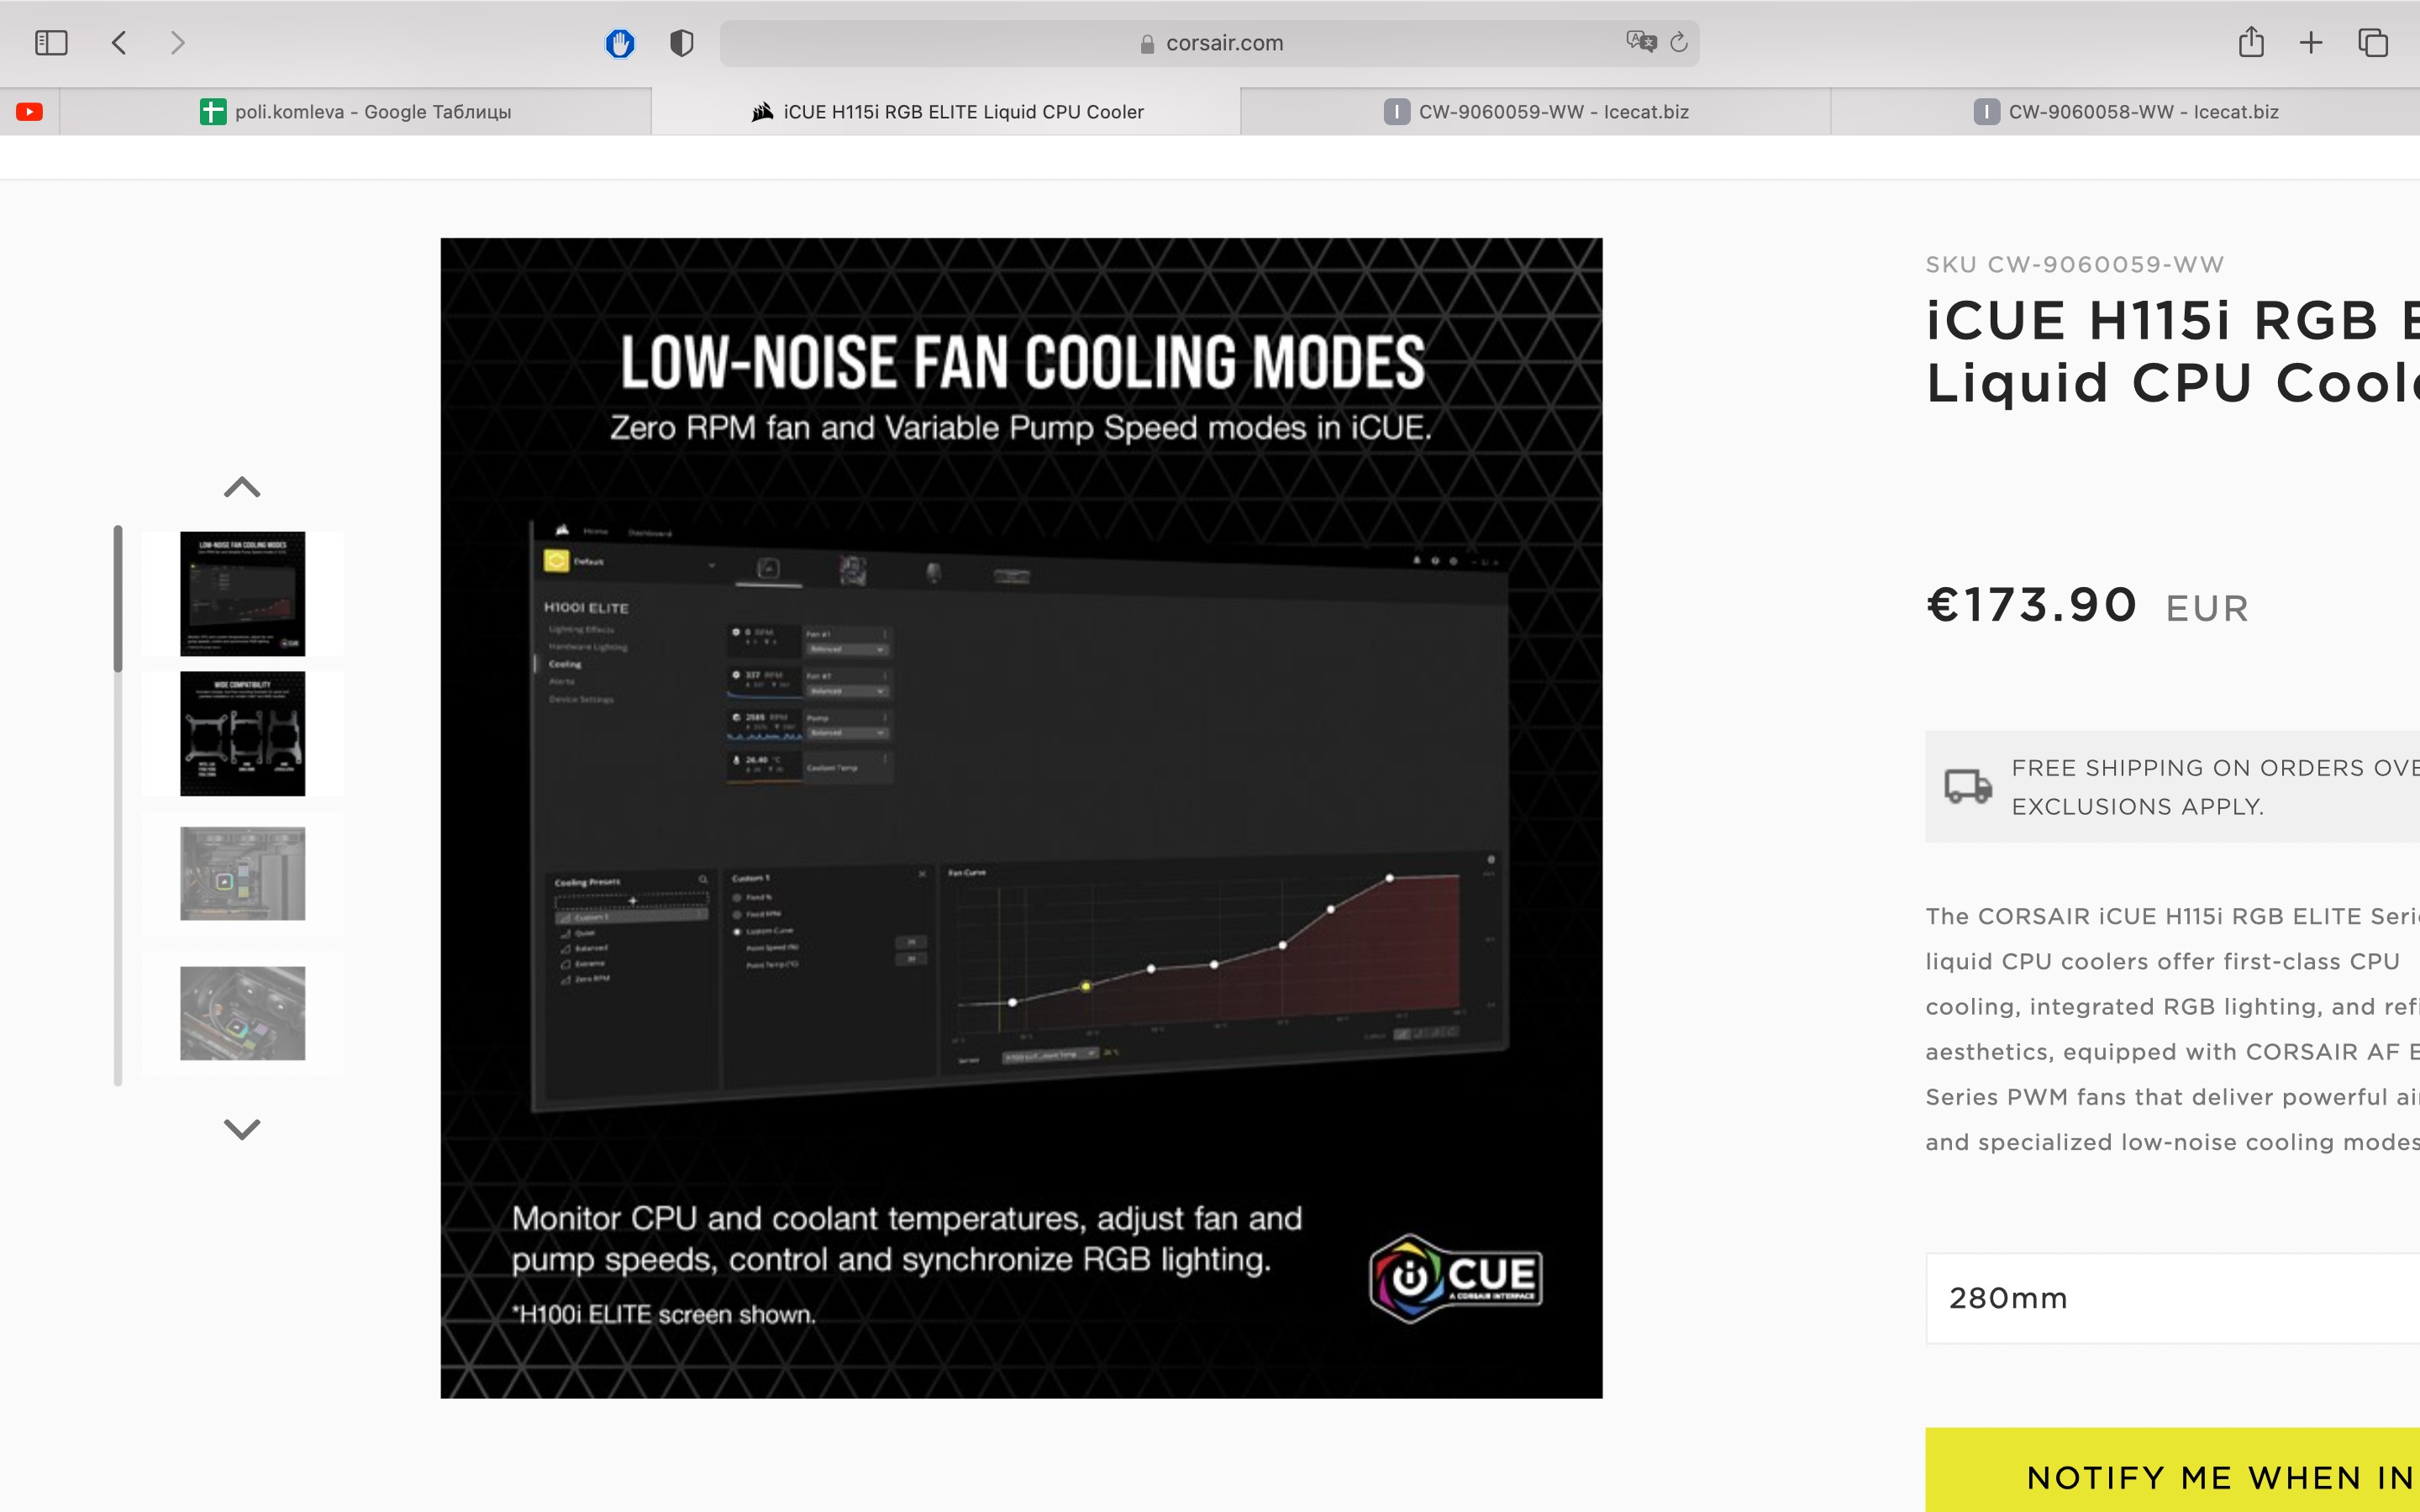Open the shield privacy report icon

point(682,43)
